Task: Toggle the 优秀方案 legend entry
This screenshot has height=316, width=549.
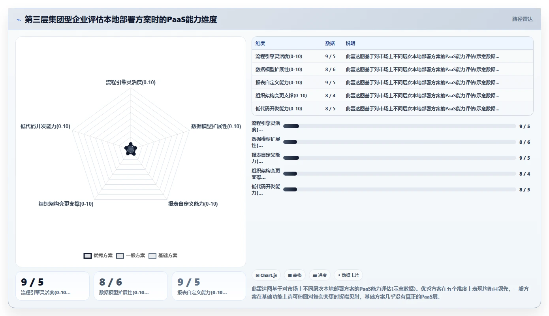Action: 98,255
